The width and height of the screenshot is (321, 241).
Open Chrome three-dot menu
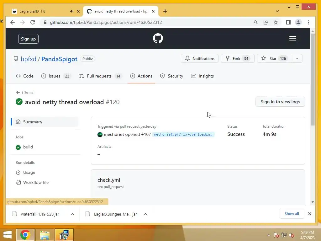(308, 22)
